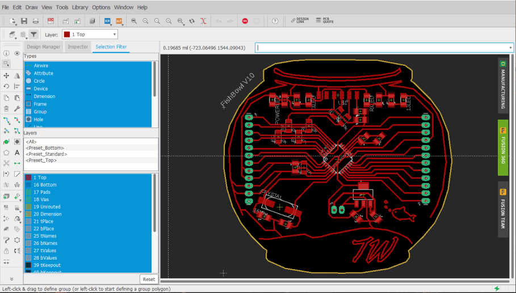Select the Move tool in left palette
This screenshot has width=516, height=293.
pos(6,75)
